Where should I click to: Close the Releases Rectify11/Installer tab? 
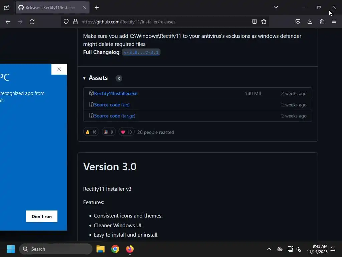coord(84,7)
